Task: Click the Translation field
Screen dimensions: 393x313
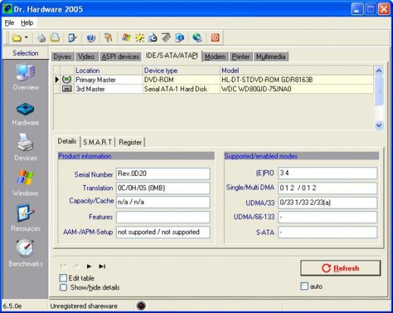Action: [163, 188]
